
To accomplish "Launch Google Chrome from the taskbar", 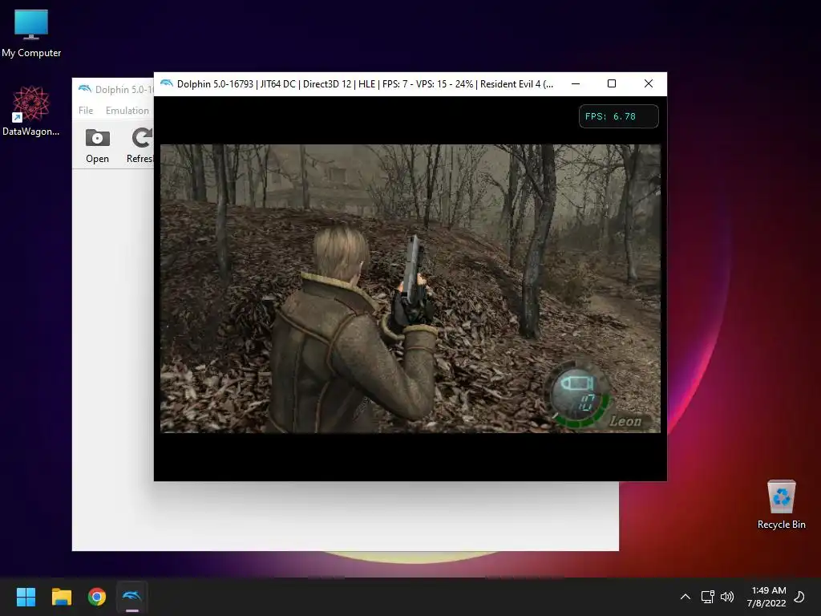I will 97,597.
